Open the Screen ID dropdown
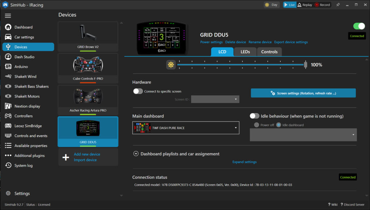 coord(215,99)
